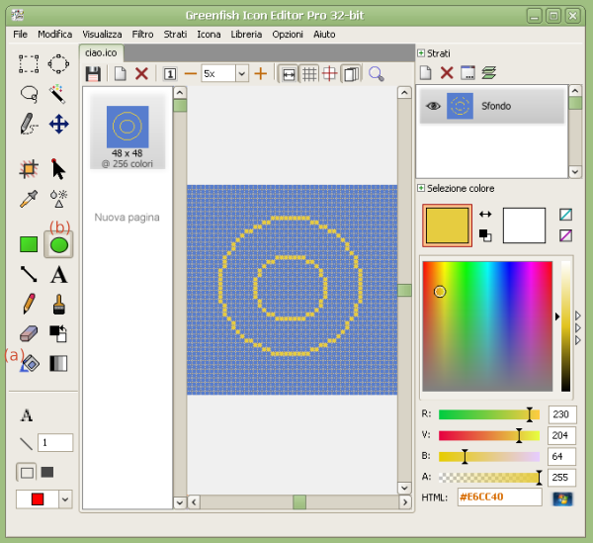Collapse the Strati panel
593x543 pixels.
click(x=421, y=53)
